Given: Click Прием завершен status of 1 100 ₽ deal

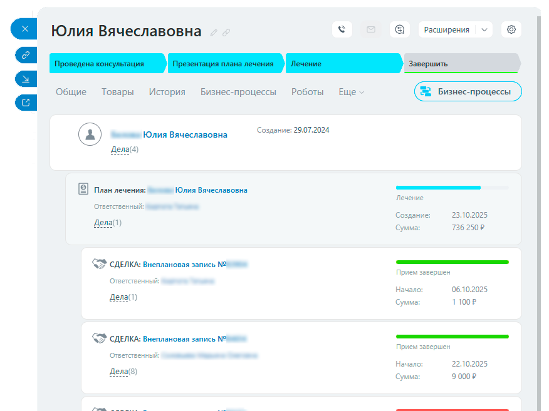Looking at the screenshot, I should [423, 272].
